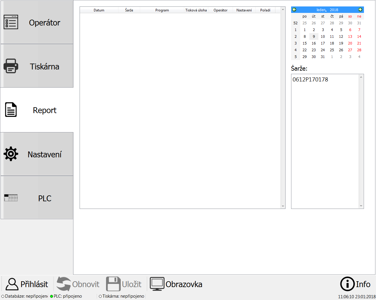This screenshot has width=376, height=300.
Task: Click the Tiskárna printer icon
Action: 11,66
